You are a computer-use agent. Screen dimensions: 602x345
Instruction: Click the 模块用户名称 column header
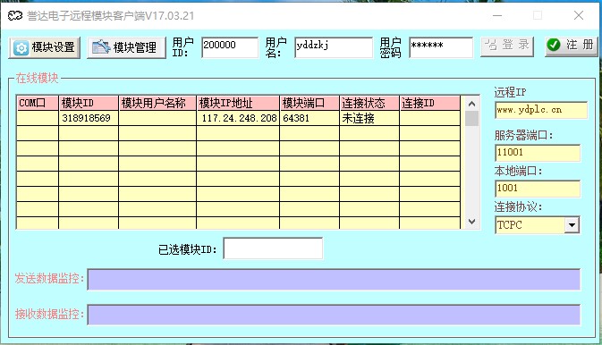click(x=157, y=103)
